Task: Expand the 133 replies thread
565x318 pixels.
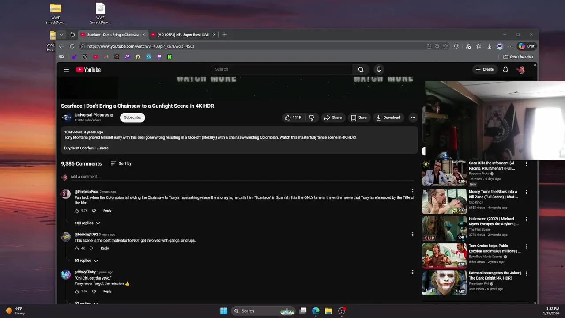Action: (87, 223)
